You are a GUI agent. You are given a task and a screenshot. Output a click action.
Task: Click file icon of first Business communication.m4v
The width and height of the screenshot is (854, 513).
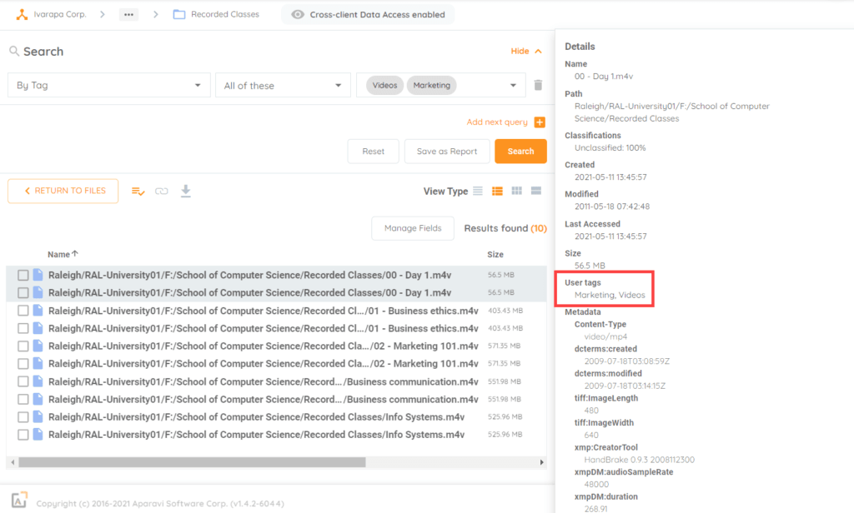point(38,381)
